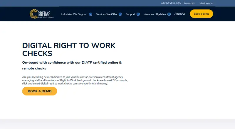Click the Credas logo
Viewport: 235px width, 129px height.
coord(42,14)
